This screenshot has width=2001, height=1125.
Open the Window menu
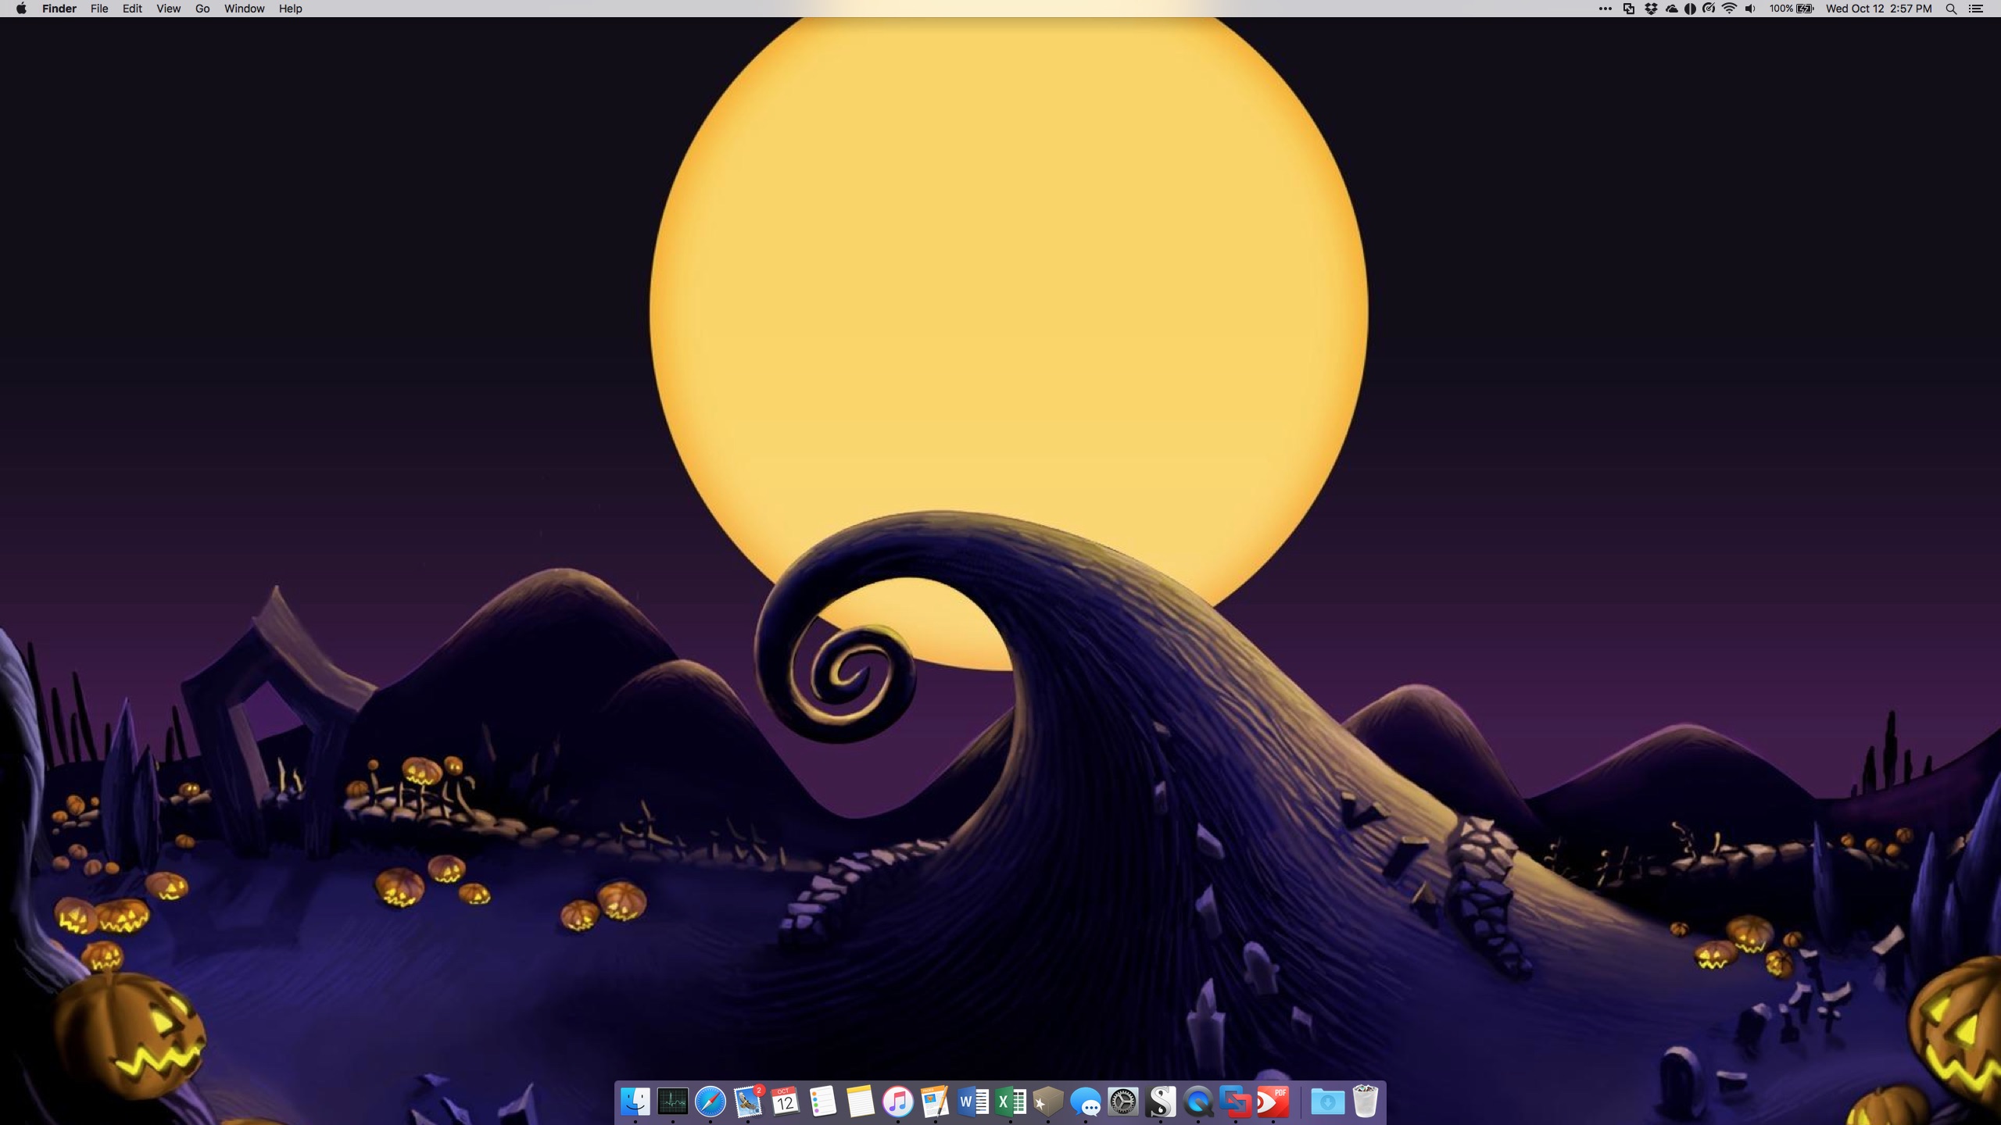tap(244, 9)
